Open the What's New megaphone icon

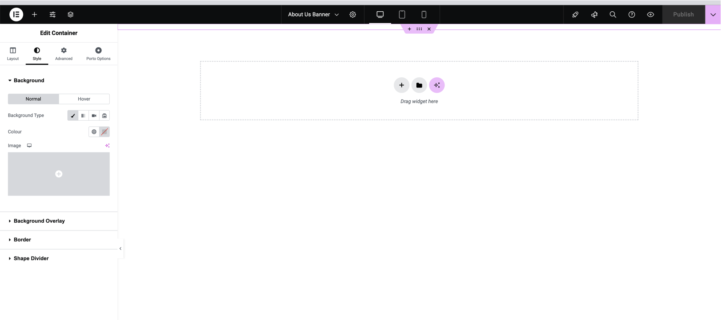594,14
